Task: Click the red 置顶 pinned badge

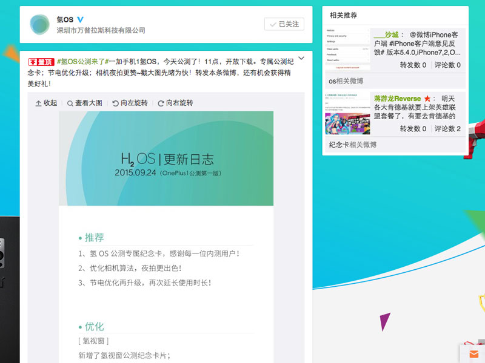Action: point(41,62)
